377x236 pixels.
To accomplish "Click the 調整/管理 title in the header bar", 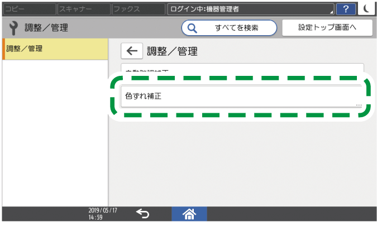I will point(46,28).
